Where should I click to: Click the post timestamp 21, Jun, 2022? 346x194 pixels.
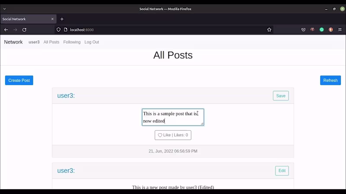click(173, 151)
